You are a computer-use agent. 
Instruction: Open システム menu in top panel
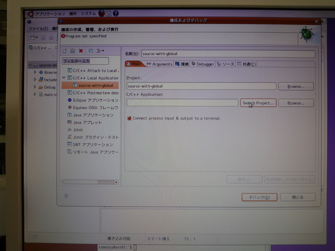[88, 14]
